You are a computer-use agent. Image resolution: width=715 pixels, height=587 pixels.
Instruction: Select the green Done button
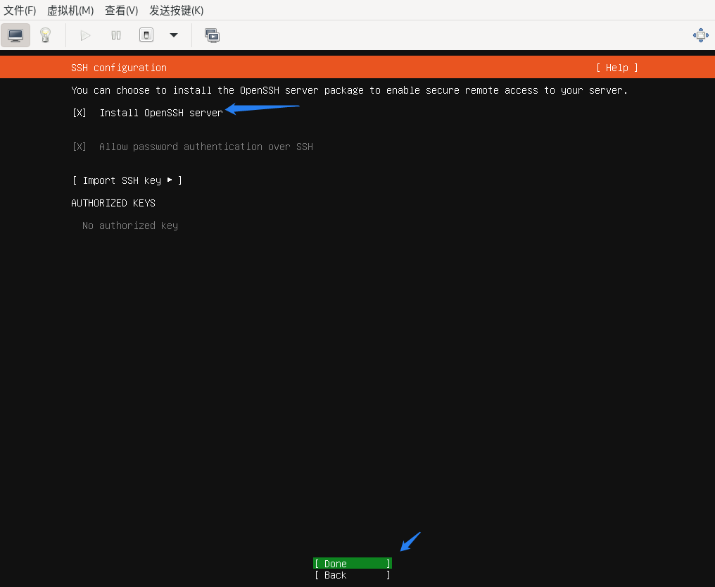point(352,564)
